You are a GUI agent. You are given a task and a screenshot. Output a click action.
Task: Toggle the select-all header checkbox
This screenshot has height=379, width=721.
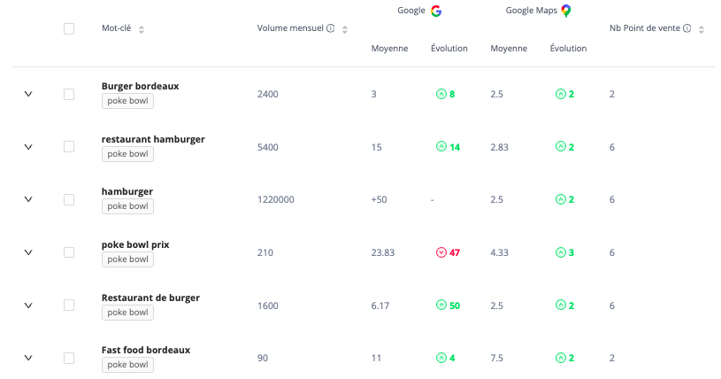click(69, 28)
